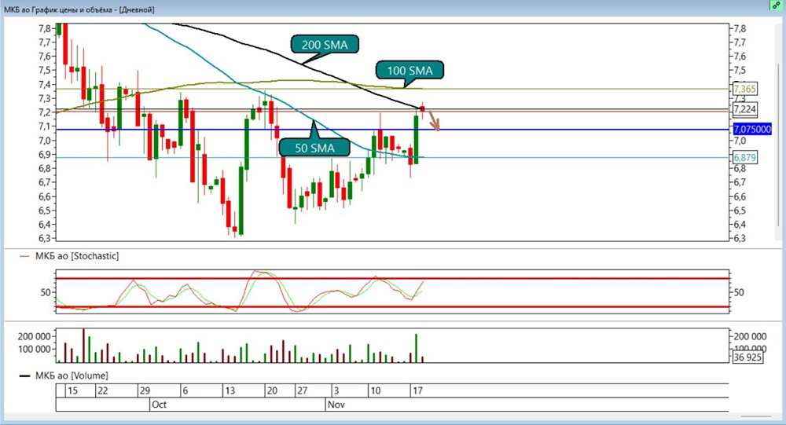Viewport: 786px width, 425px height.
Task: Click date label 29 on time axis
Action: pos(145,390)
